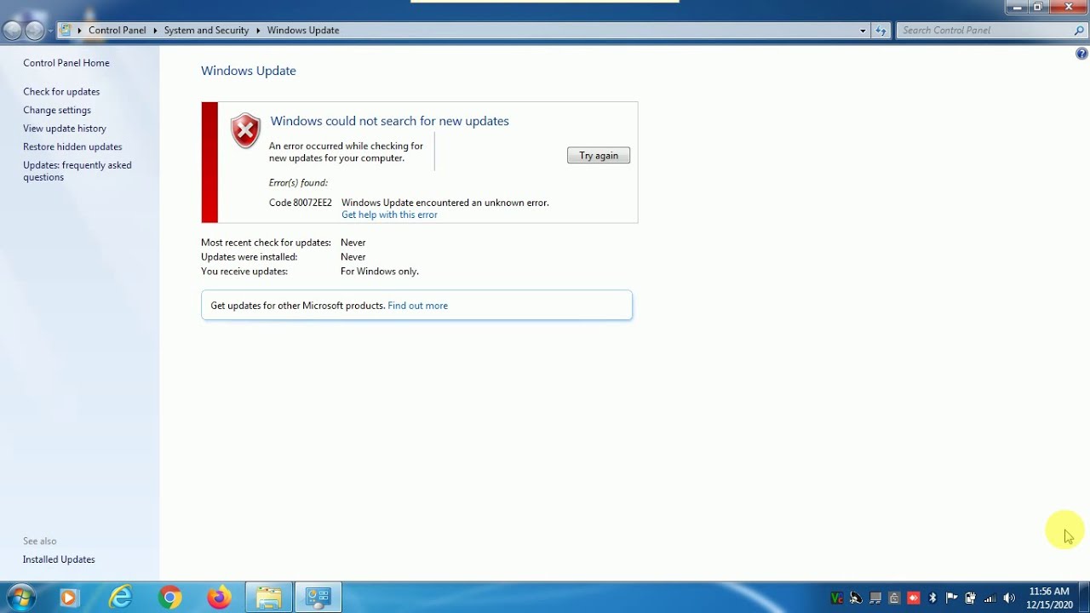Click the System and Security breadcrumb
The width and height of the screenshot is (1090, 613).
[206, 31]
